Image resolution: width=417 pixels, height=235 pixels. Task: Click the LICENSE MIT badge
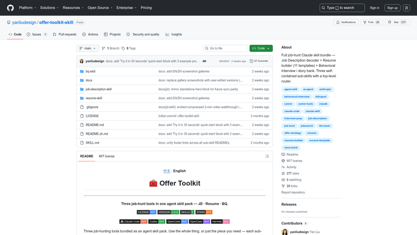pos(146,212)
